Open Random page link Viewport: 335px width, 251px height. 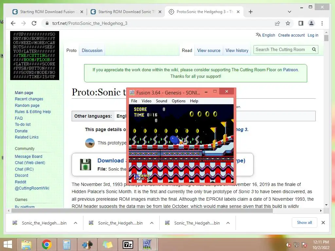pyautogui.click(x=27, y=106)
